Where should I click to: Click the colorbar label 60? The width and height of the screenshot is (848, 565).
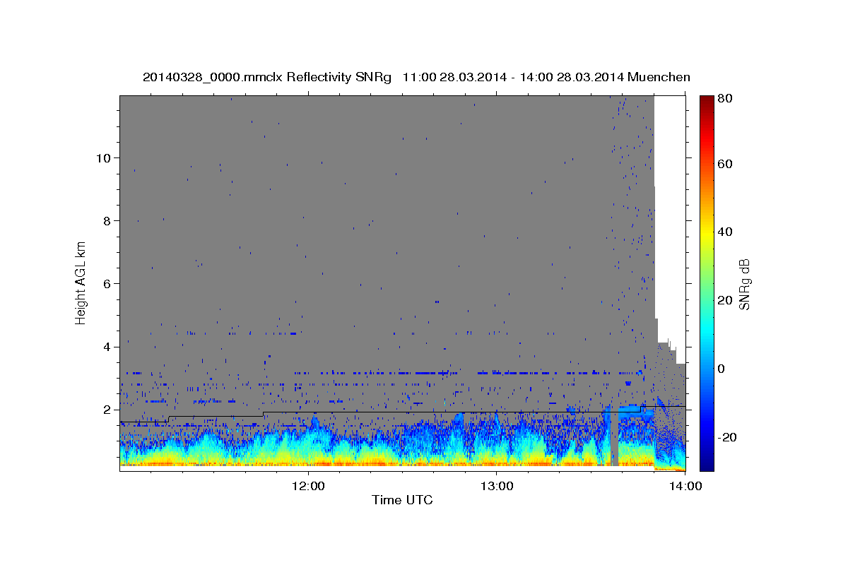(725, 164)
